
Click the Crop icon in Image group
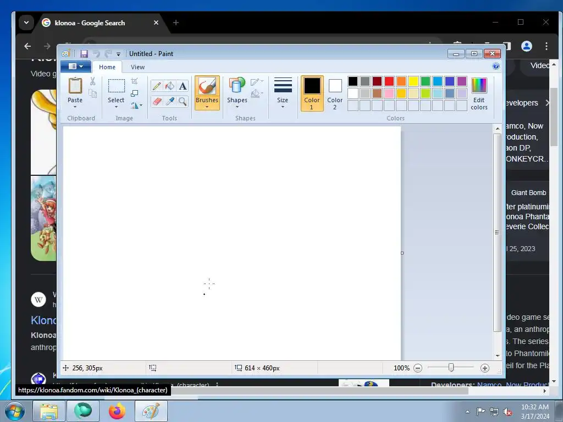pyautogui.click(x=134, y=81)
